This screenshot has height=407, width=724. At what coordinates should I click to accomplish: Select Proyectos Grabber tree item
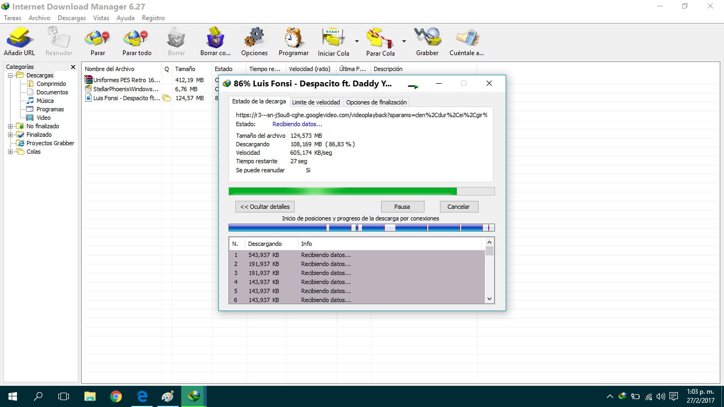point(50,143)
